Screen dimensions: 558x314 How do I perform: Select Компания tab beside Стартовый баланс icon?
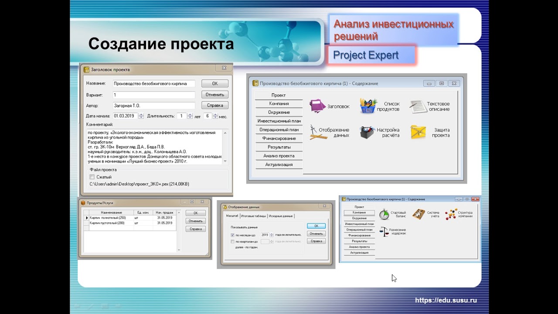(359, 212)
